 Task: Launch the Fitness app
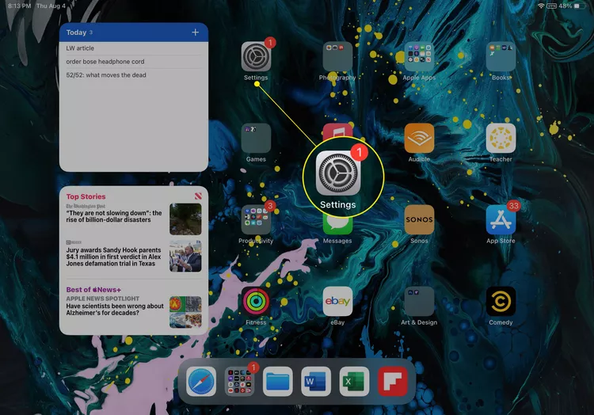[x=256, y=302]
